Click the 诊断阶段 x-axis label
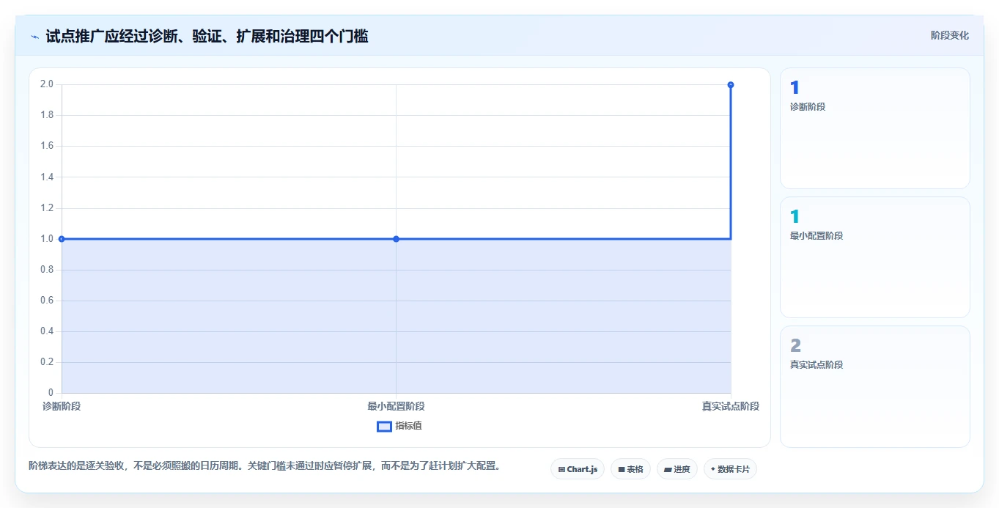Viewport: 999px width, 508px height. (62, 406)
